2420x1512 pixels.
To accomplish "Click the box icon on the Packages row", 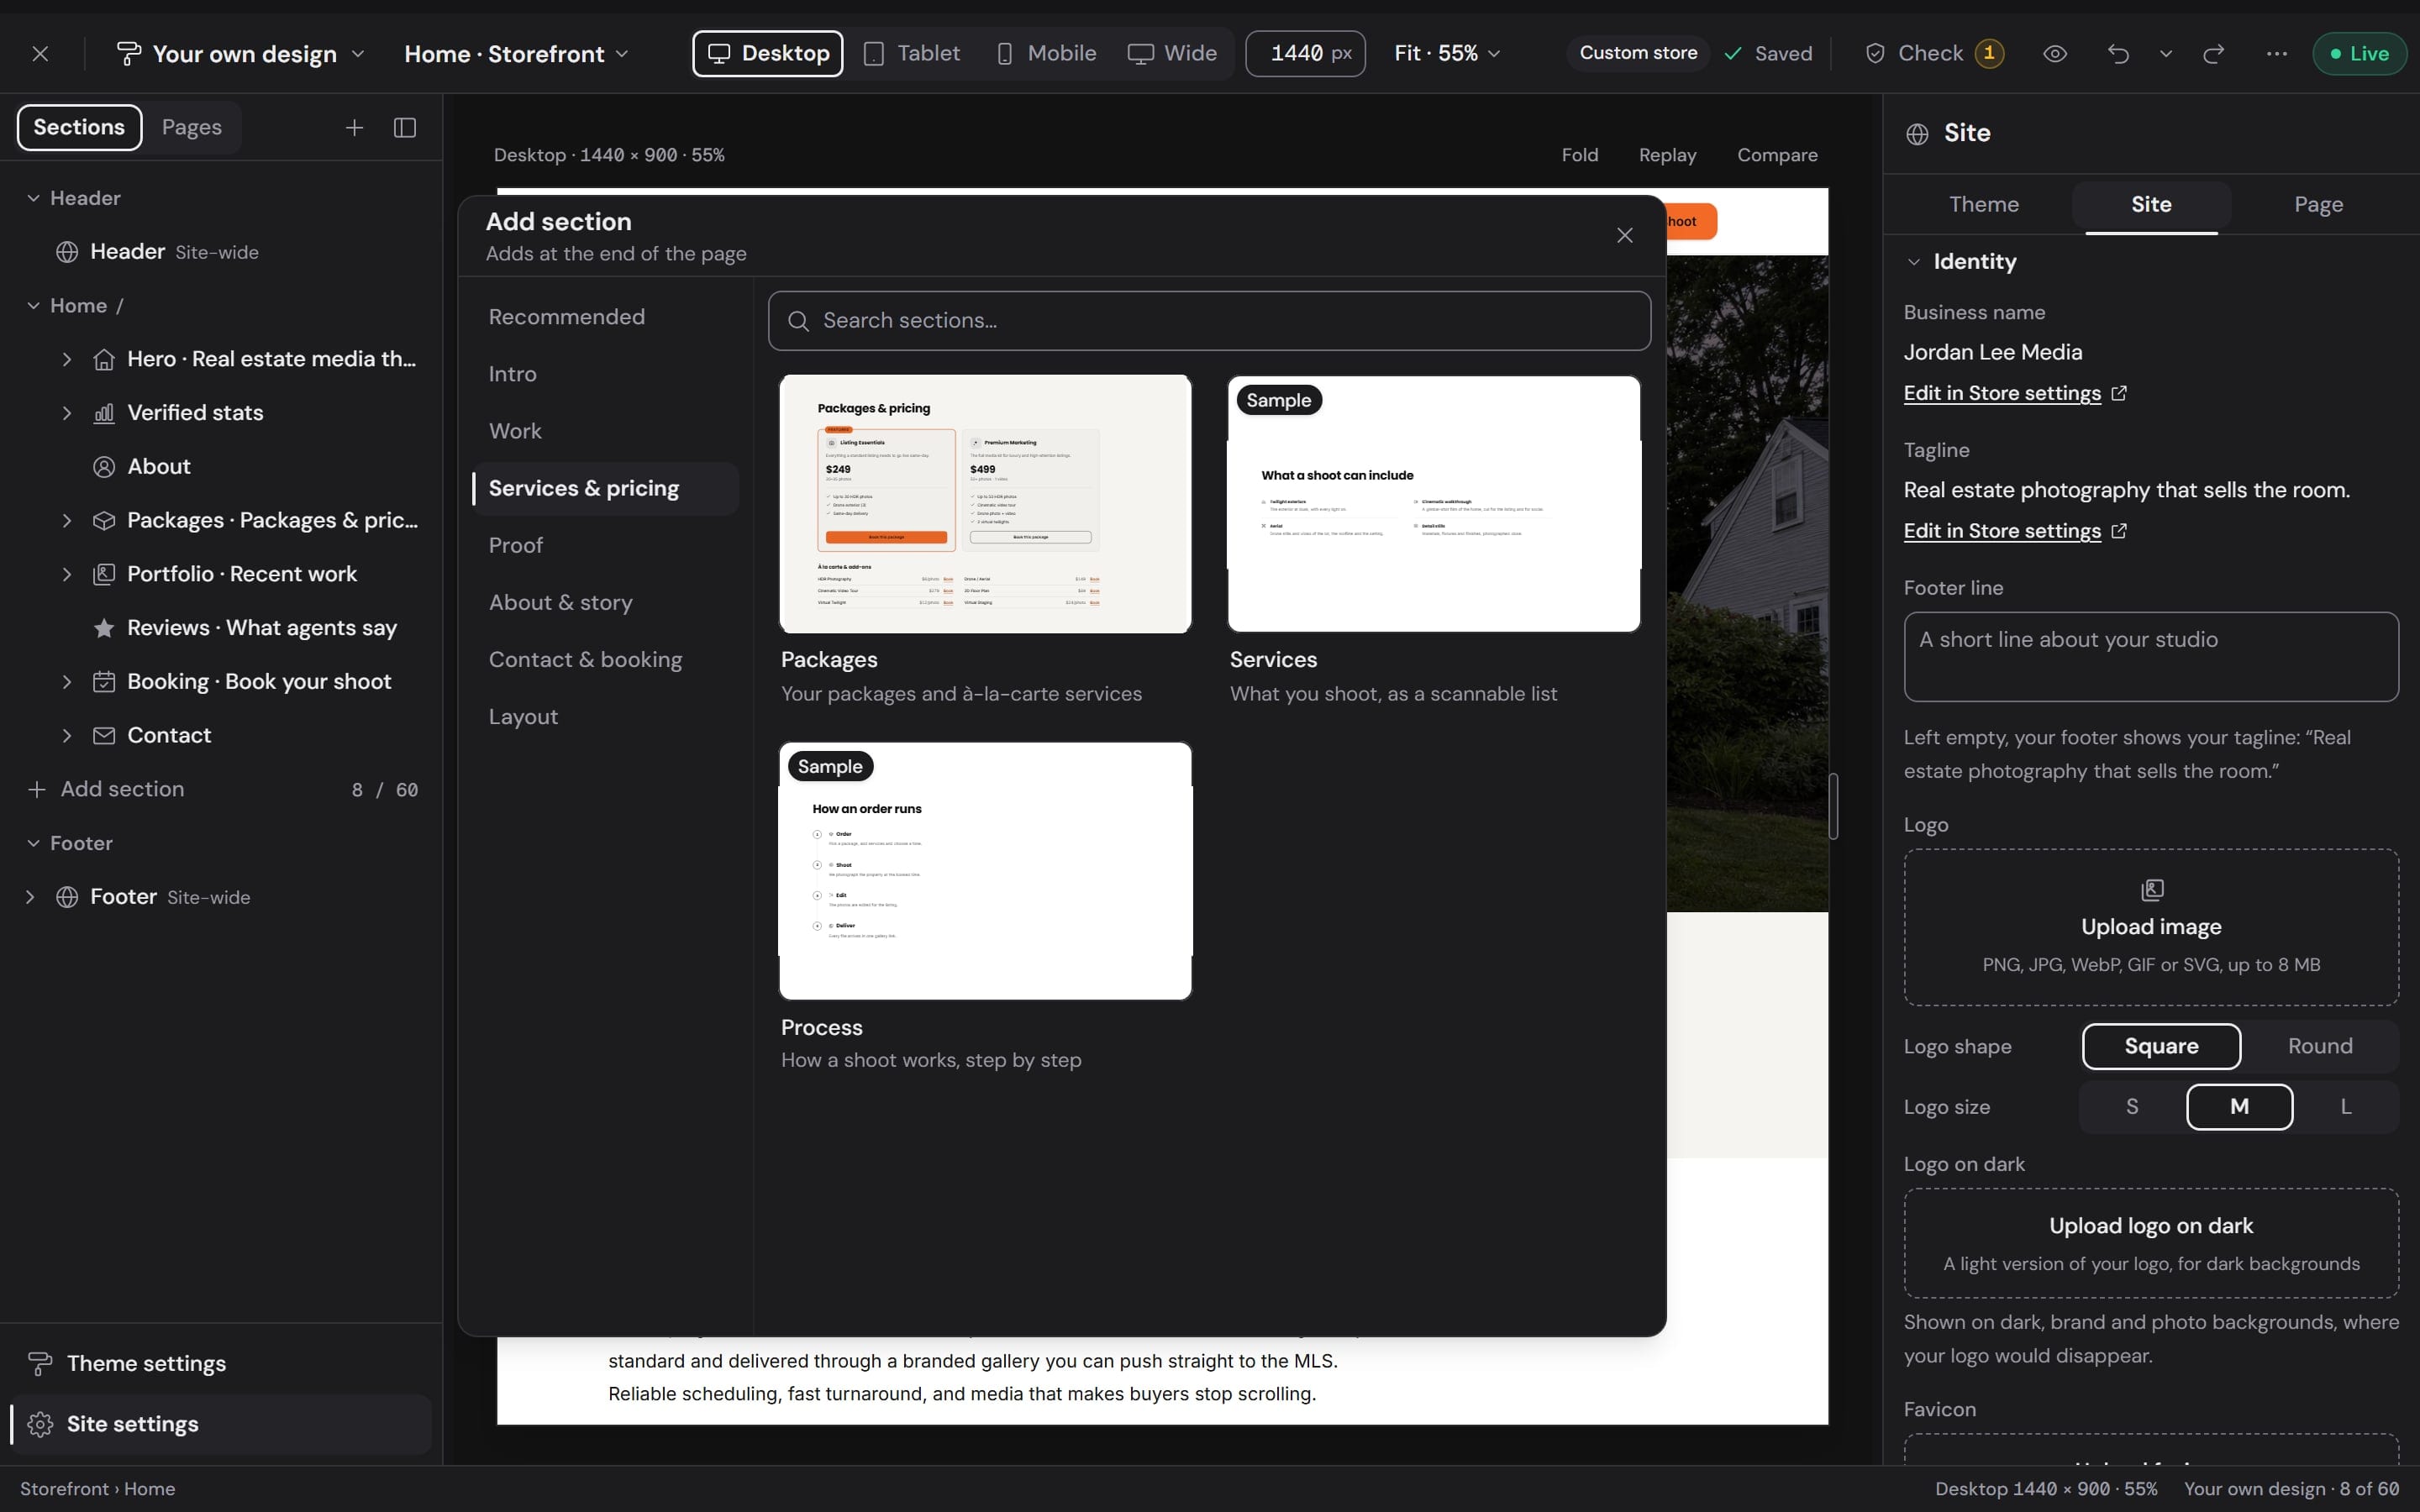I will coord(104,521).
